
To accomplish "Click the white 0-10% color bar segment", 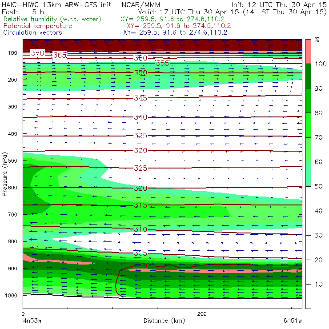I will (308, 296).
